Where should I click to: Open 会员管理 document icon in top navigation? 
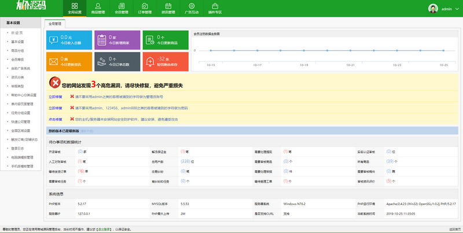[122, 6]
